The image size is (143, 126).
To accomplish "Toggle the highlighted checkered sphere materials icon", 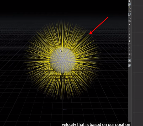I will [x=130, y=14].
